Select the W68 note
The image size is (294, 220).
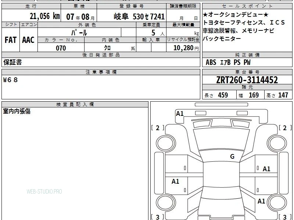[11, 80]
